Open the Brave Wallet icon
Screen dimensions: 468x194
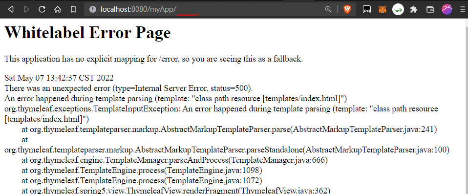[x=430, y=10]
